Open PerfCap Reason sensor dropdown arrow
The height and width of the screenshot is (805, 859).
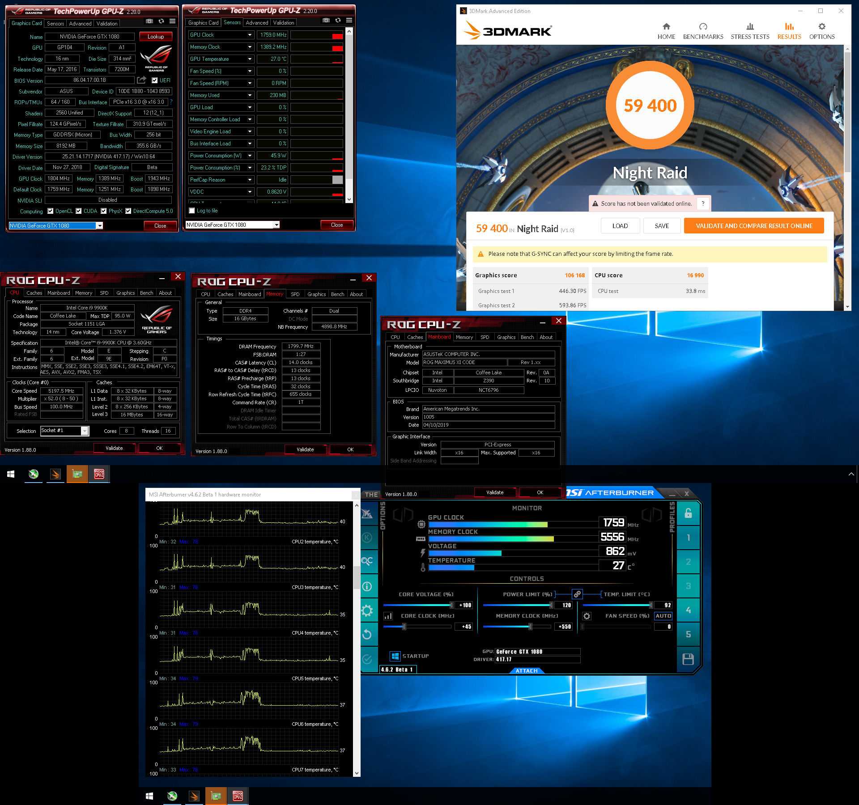coord(250,180)
